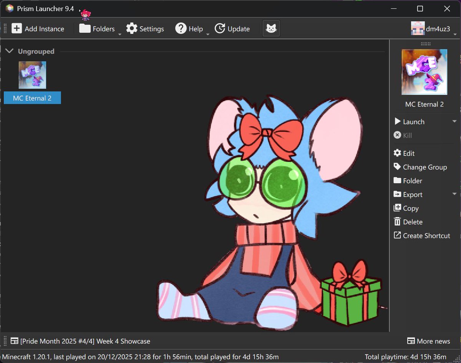Click the sidebar grip handle above instance icon
The width and height of the screenshot is (461, 363).
pyautogui.click(x=425, y=43)
